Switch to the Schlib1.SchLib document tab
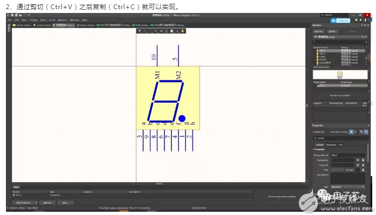376x215 pixels. coord(42,25)
